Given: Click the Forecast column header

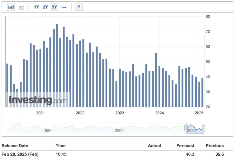Looking at the screenshot, I should tap(185, 146).
